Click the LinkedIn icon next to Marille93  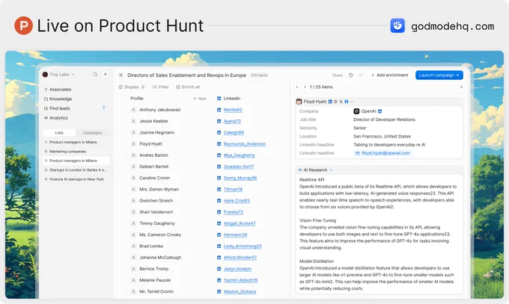pyautogui.click(x=219, y=110)
